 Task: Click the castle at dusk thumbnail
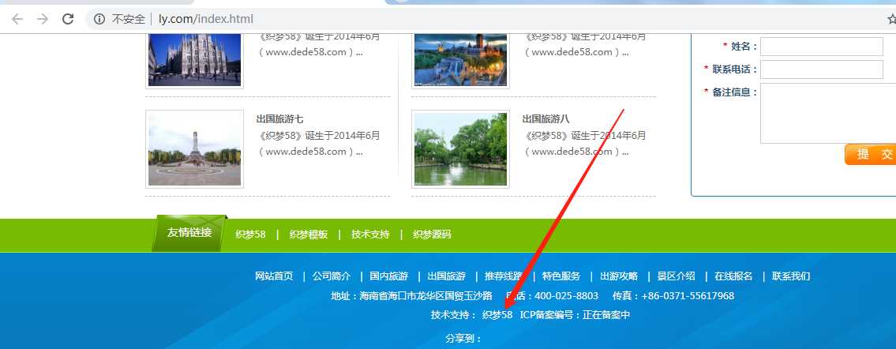click(x=460, y=60)
